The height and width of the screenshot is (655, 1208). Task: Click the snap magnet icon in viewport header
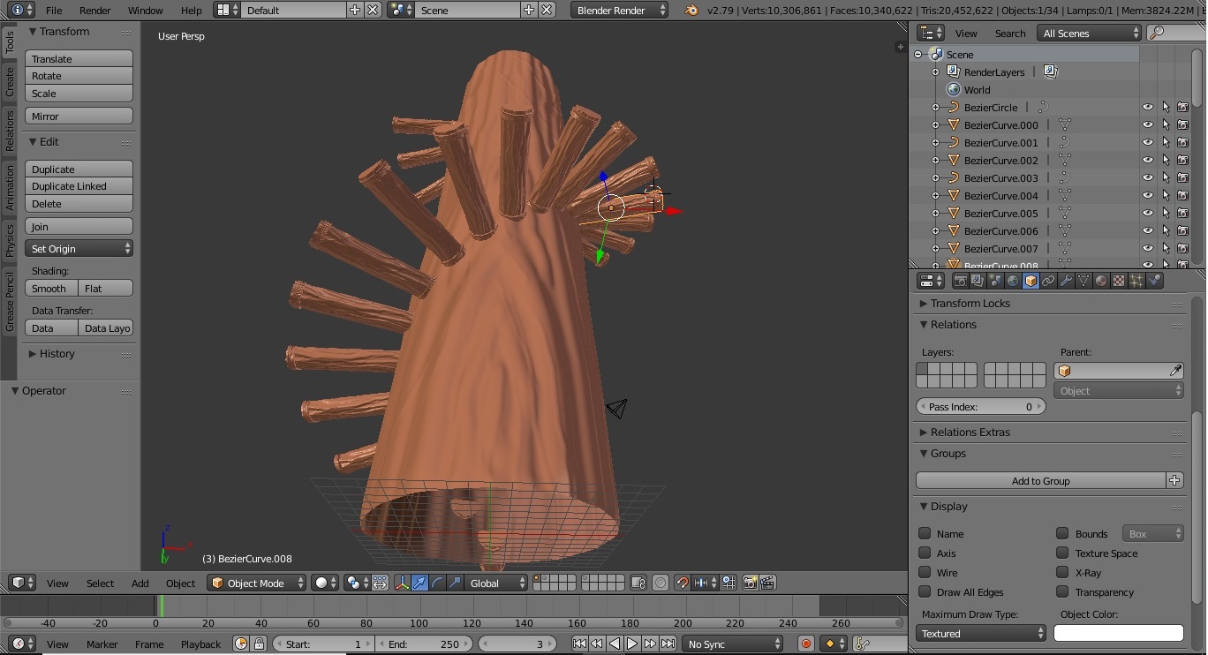682,583
